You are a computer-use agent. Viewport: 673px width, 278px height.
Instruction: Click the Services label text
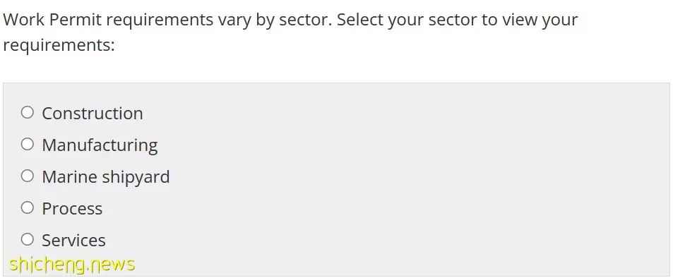pyautogui.click(x=73, y=241)
